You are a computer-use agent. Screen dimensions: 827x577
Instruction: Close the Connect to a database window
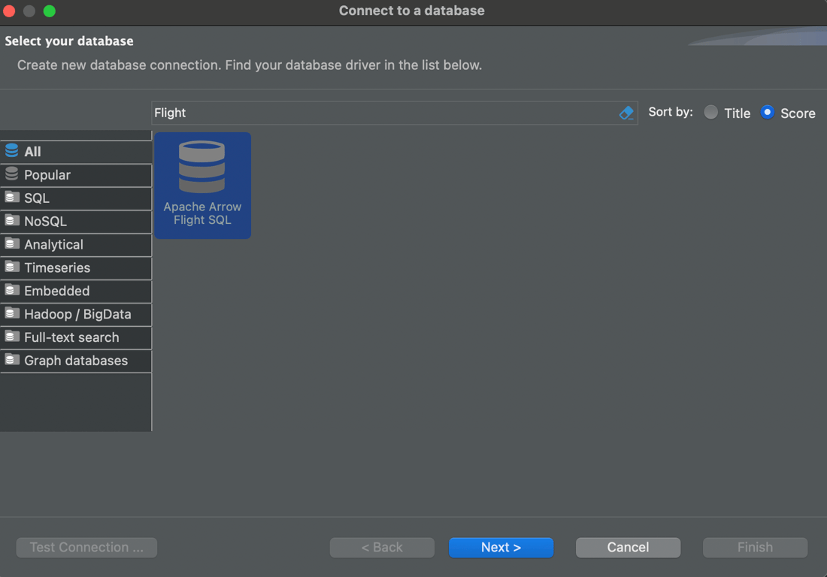9,11
